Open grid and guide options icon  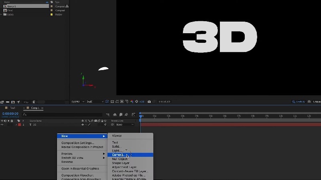(127, 102)
